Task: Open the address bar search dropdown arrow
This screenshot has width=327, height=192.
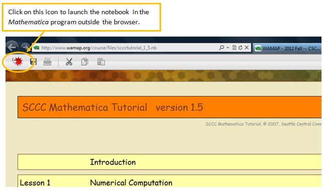Action: [x=228, y=48]
